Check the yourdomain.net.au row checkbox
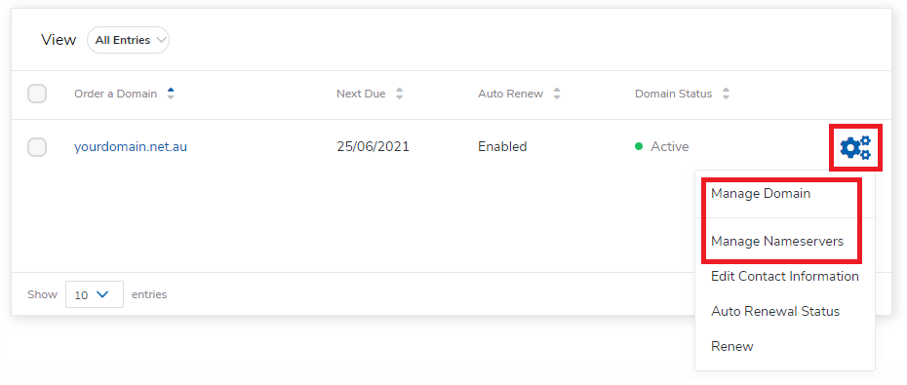907x385 pixels. click(37, 147)
